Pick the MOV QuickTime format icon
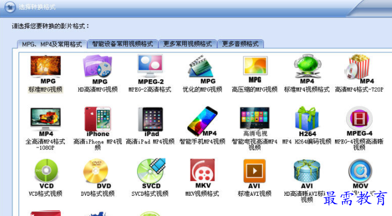Image resolution: width=392 pixels, height=216 pixels. pyautogui.click(x=360, y=174)
